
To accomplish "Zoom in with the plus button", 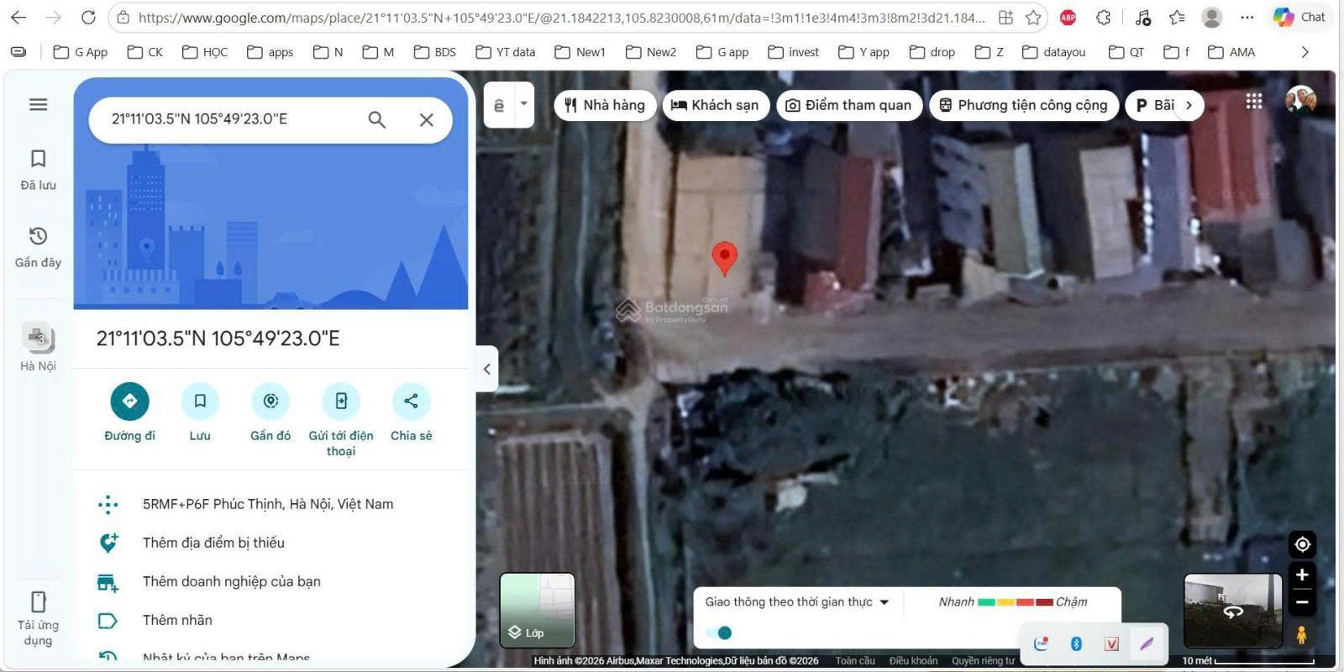I will click(x=1302, y=575).
